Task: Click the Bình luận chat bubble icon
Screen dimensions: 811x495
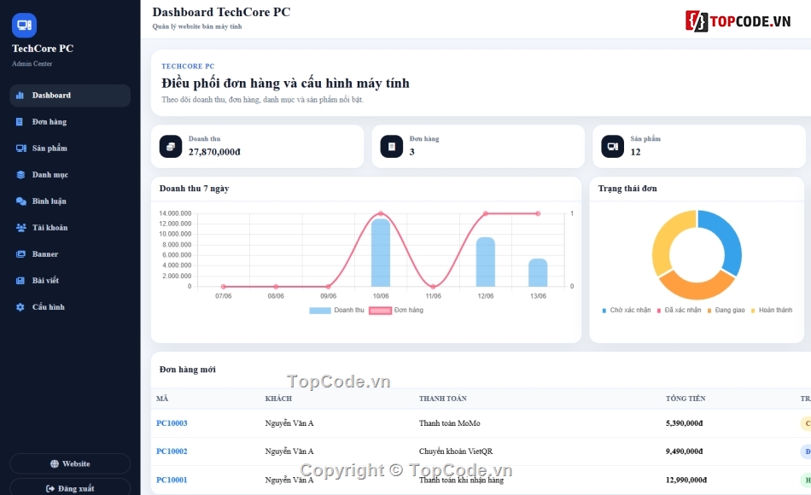Action: click(x=20, y=201)
